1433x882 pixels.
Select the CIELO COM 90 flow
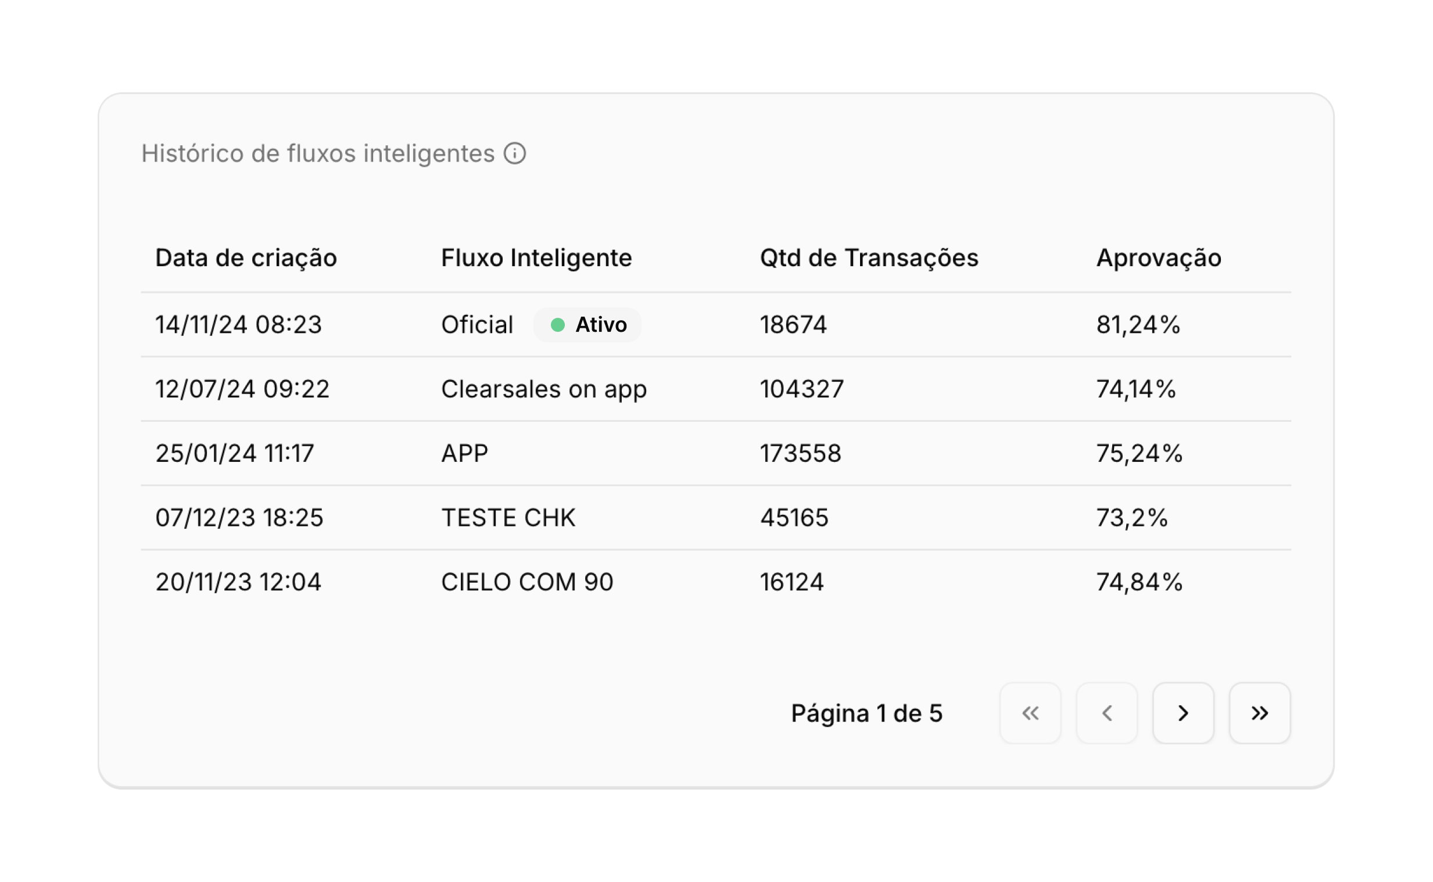(x=526, y=582)
